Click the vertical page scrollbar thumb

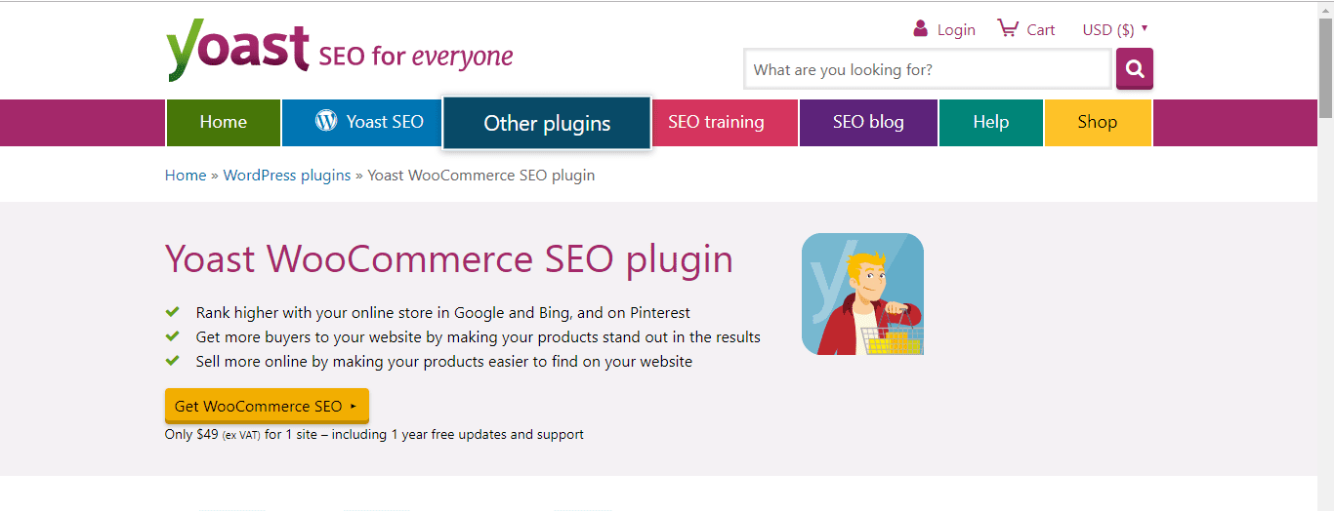pos(1325,59)
